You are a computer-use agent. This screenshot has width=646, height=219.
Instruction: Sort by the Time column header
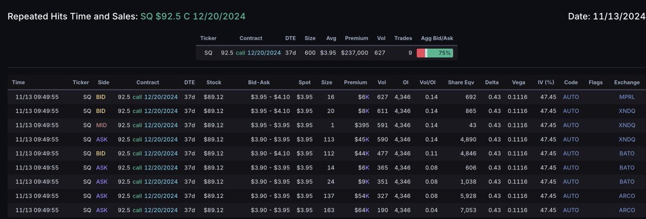pyautogui.click(x=19, y=83)
